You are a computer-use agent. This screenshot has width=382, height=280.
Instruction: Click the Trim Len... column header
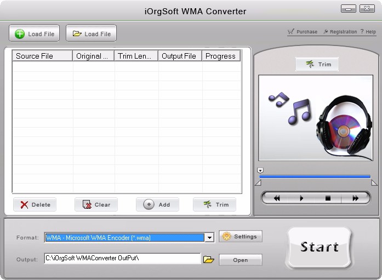pos(136,56)
